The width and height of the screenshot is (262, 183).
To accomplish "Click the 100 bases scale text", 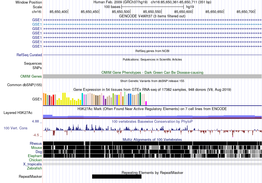I will (x=112, y=7).
